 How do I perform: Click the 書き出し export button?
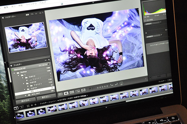(x=46, y=97)
